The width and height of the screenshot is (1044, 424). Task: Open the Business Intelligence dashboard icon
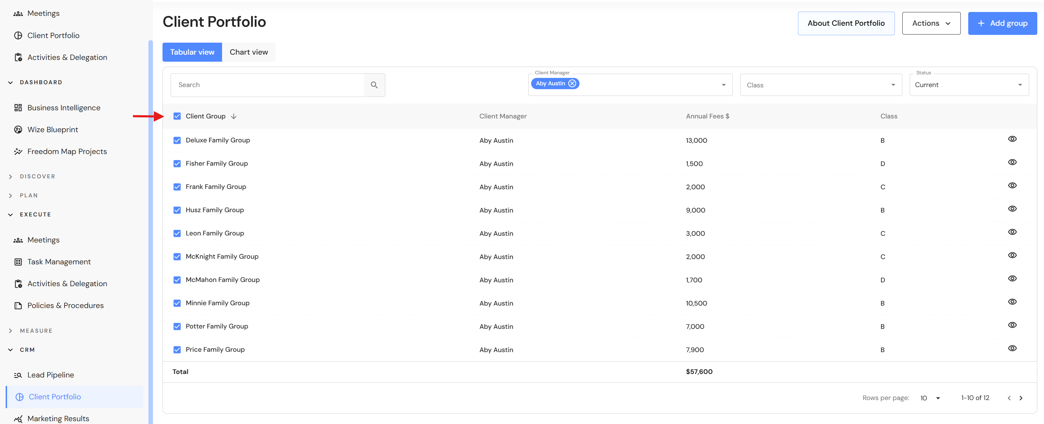point(18,107)
